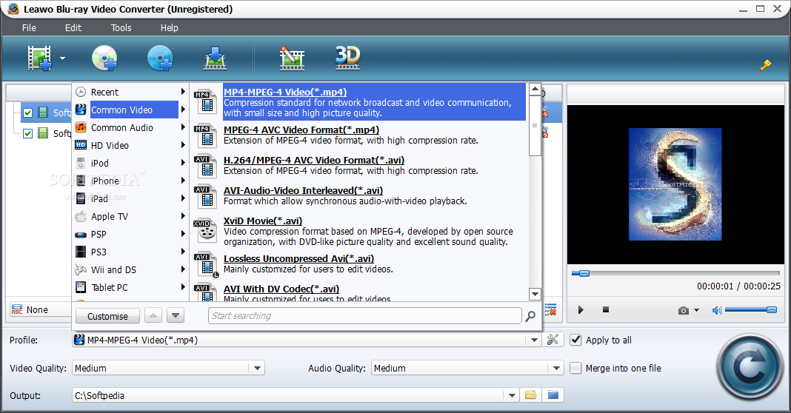Expand the HD Video submenu arrow

click(183, 145)
